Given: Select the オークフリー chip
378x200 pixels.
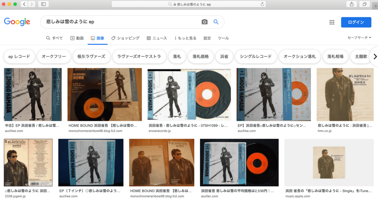Looking at the screenshot, I should pos(54,57).
